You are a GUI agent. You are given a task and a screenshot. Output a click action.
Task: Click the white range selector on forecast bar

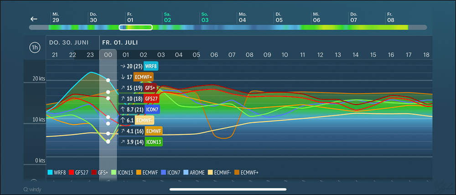coord(136,27)
